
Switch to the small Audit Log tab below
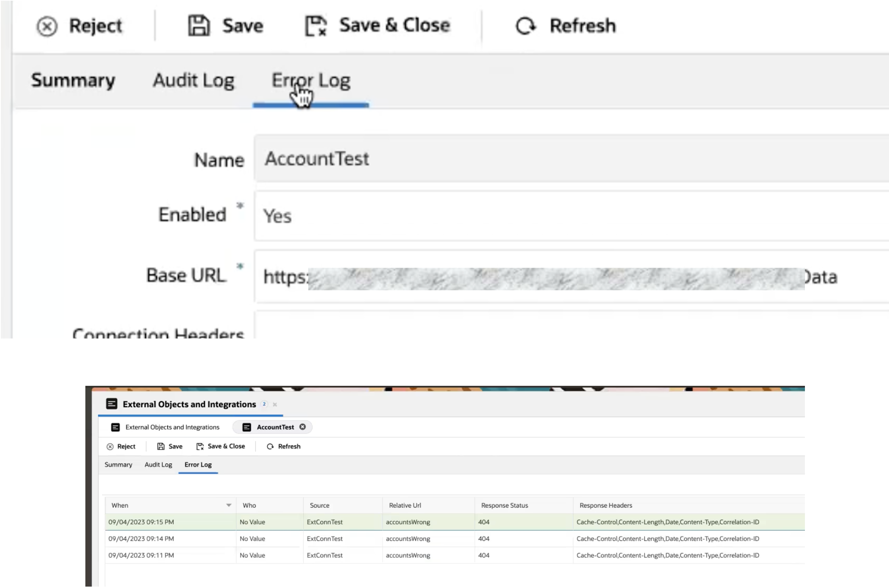point(158,465)
